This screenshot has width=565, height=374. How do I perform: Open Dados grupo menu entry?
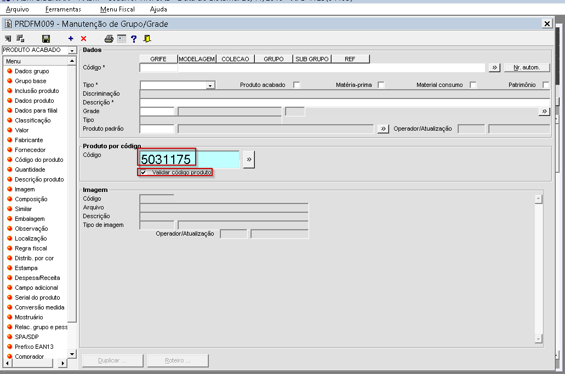[x=32, y=71]
